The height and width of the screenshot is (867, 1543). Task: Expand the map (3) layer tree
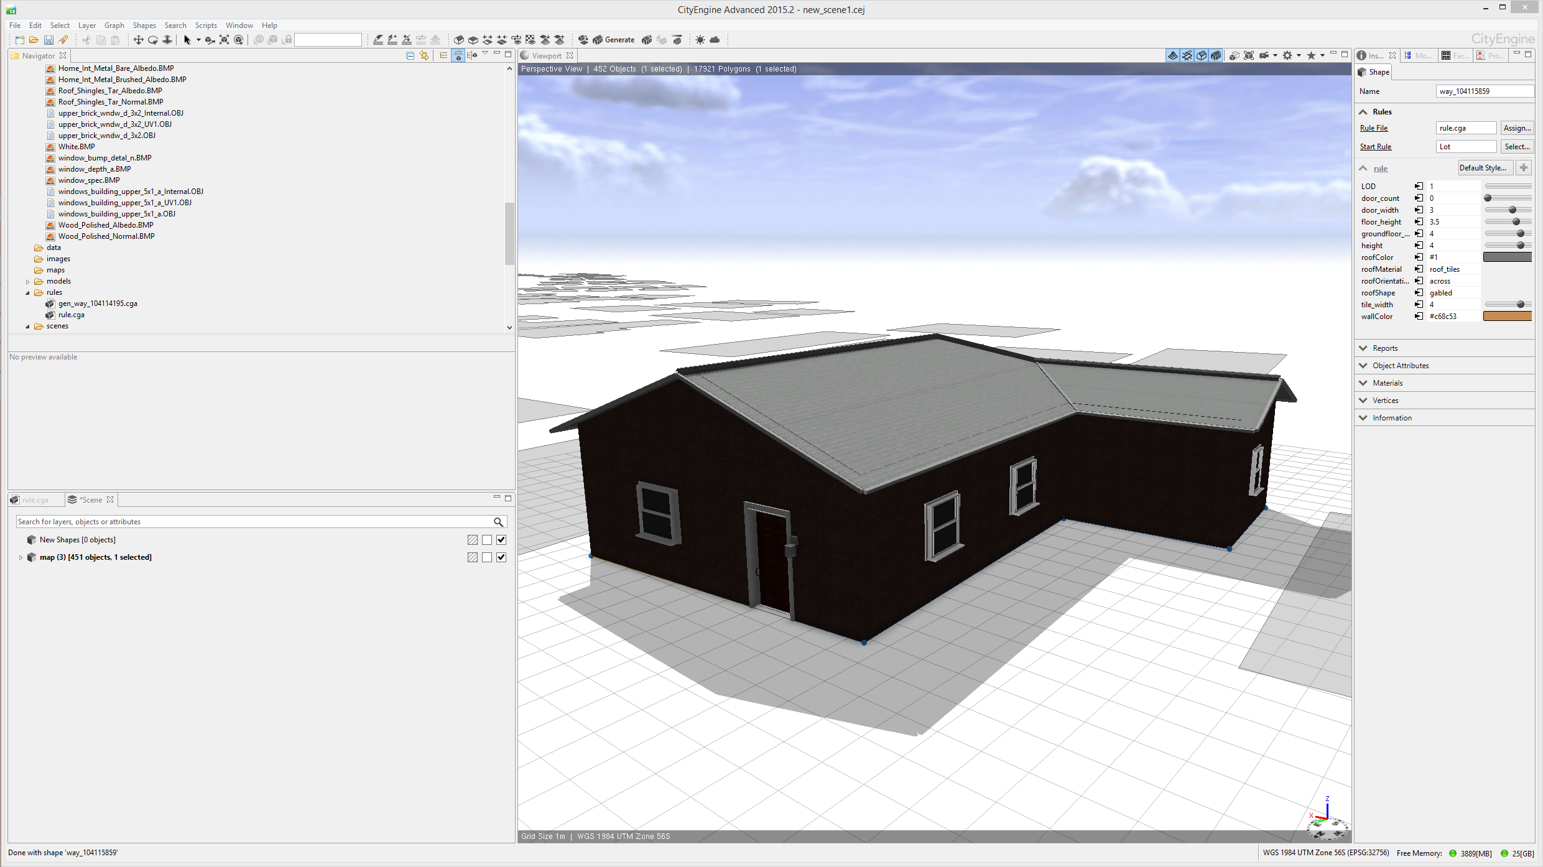pos(21,557)
